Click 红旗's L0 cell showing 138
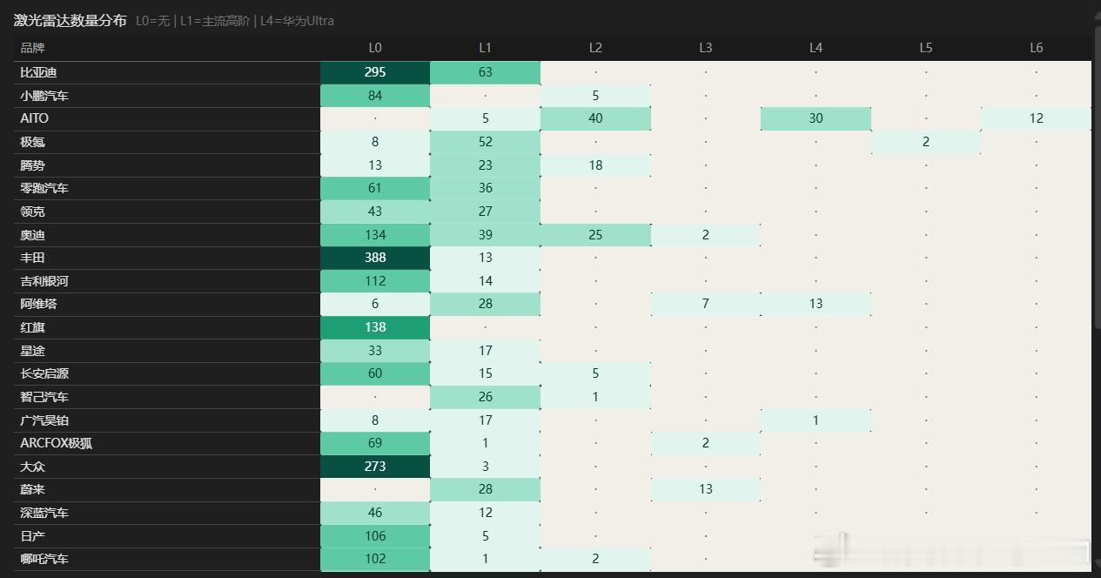This screenshot has height=578, width=1101. [x=375, y=327]
